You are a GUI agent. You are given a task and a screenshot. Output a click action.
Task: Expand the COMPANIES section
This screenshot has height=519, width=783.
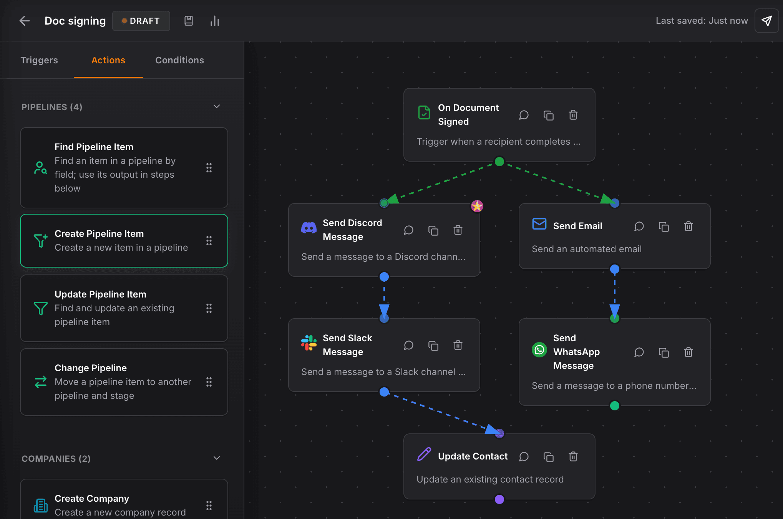point(216,458)
